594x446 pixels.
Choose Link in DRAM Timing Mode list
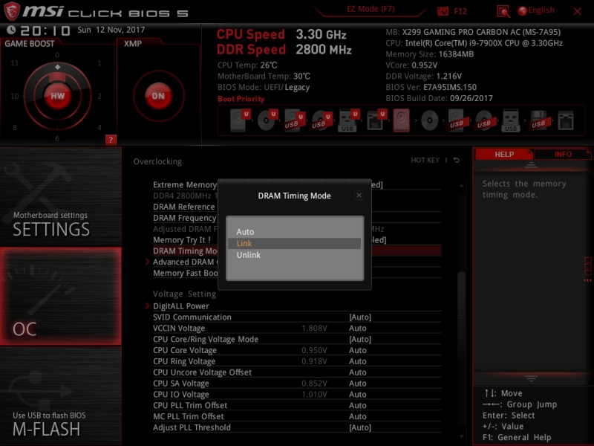coord(294,244)
